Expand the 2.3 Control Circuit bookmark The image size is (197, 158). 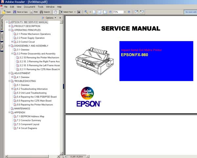(12, 42)
